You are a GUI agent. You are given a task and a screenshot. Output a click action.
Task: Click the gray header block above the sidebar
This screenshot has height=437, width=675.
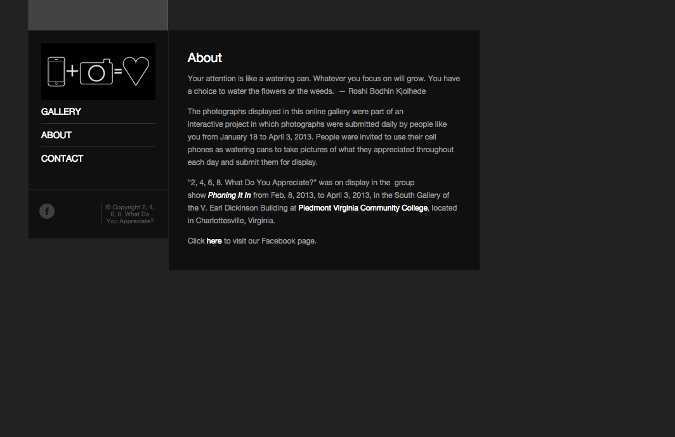pos(98,15)
